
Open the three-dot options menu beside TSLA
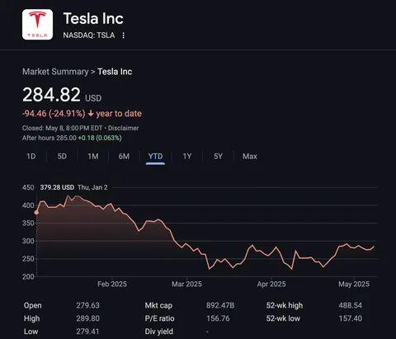point(123,35)
